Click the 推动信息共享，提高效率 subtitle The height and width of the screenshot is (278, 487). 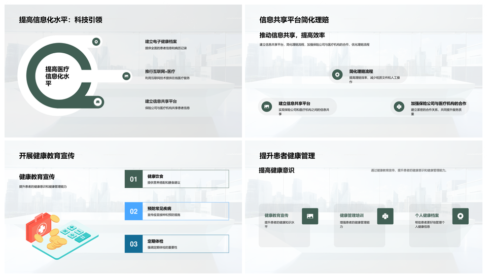pos(292,36)
